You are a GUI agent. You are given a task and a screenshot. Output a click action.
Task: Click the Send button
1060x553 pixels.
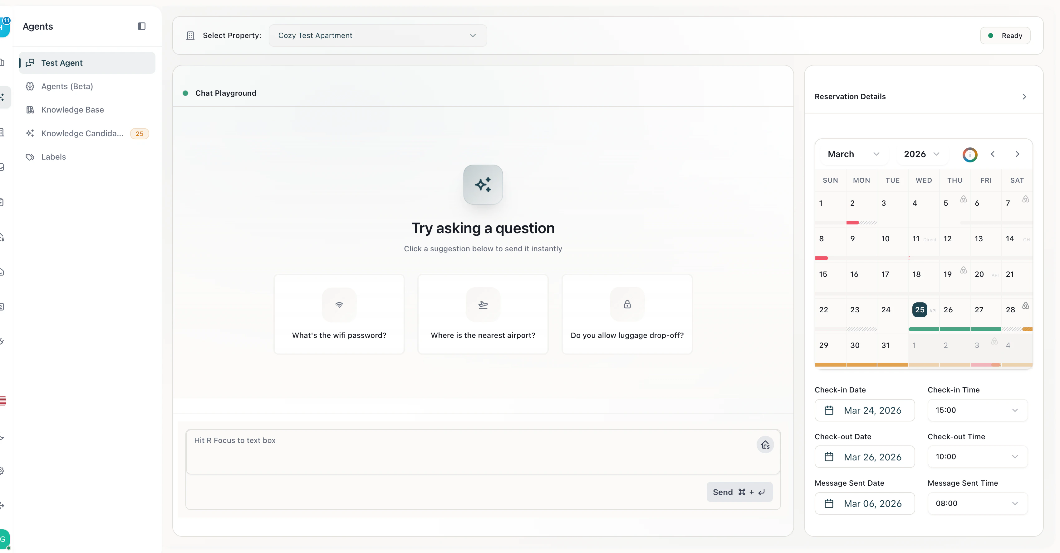(739, 492)
